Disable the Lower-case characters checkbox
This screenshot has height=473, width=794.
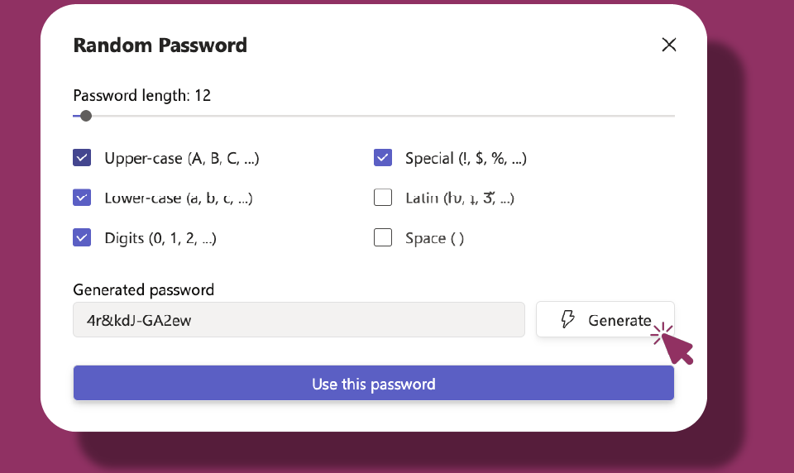(x=82, y=198)
